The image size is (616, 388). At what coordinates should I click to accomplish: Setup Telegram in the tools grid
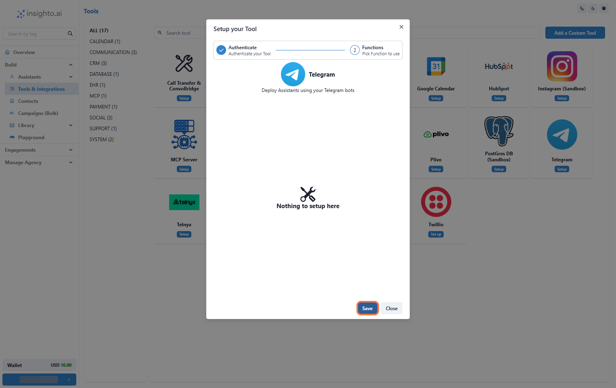(562, 169)
